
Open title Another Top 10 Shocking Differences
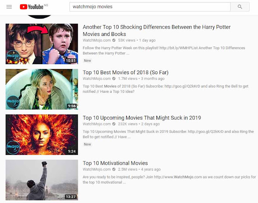(x=157, y=31)
